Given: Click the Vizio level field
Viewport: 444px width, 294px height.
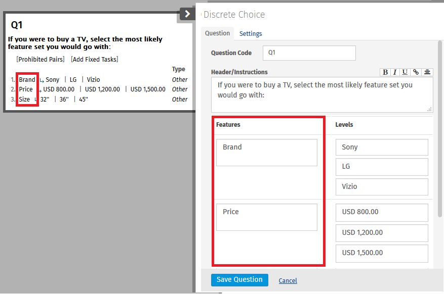Looking at the screenshot, I should 382,187.
